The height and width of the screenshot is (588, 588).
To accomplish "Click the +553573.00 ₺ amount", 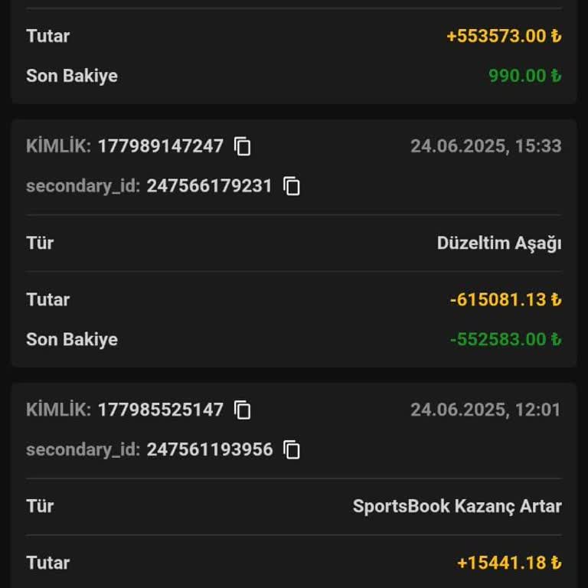I will pyautogui.click(x=504, y=36).
